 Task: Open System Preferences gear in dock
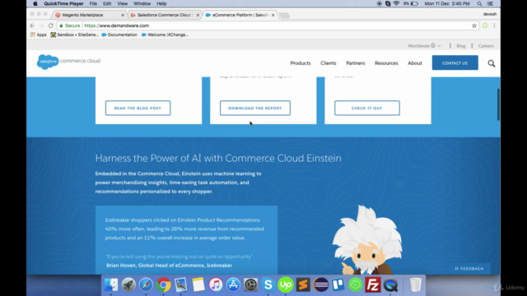[x=250, y=284]
